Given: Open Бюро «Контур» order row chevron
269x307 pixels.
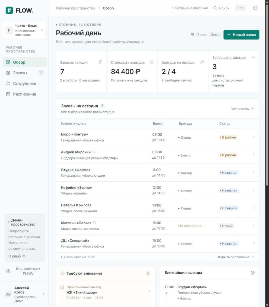Looking at the screenshot, I should [x=254, y=137].
